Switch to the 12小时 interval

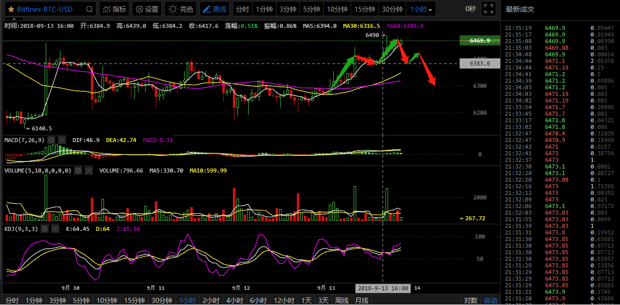(x=284, y=300)
